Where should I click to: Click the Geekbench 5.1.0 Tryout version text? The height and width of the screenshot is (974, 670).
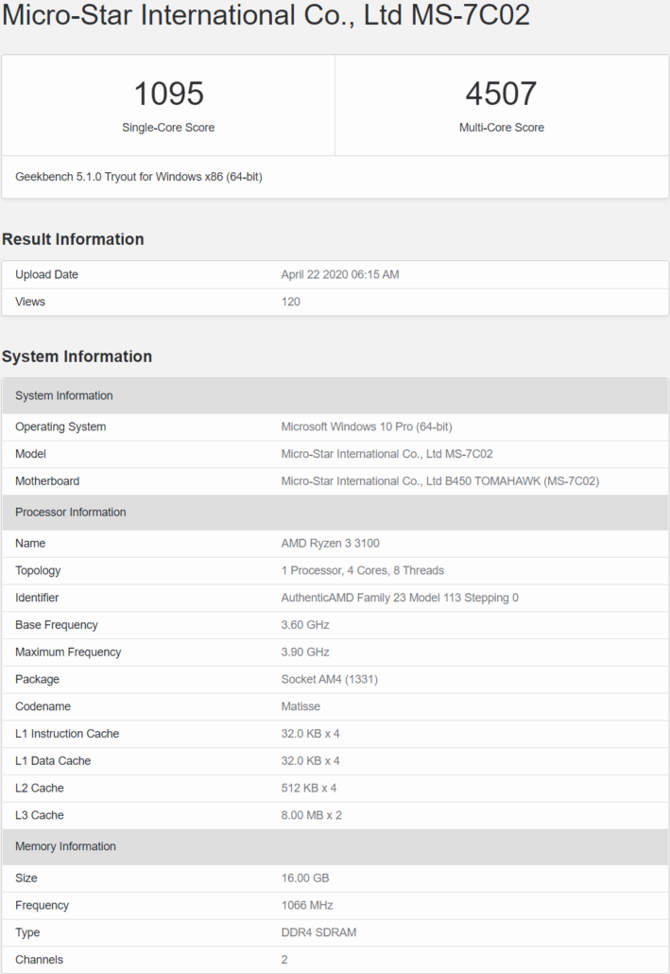coord(138,177)
